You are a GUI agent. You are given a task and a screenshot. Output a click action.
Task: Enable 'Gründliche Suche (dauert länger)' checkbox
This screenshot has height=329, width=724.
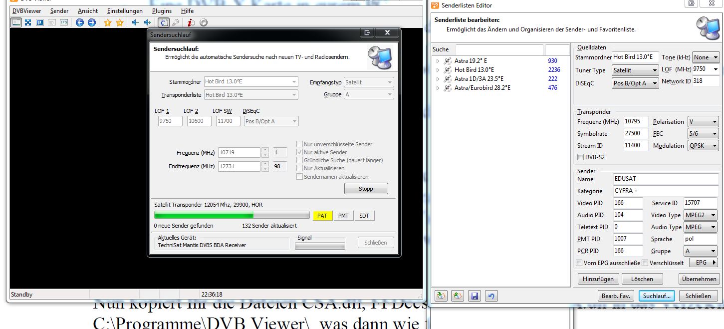pos(299,160)
